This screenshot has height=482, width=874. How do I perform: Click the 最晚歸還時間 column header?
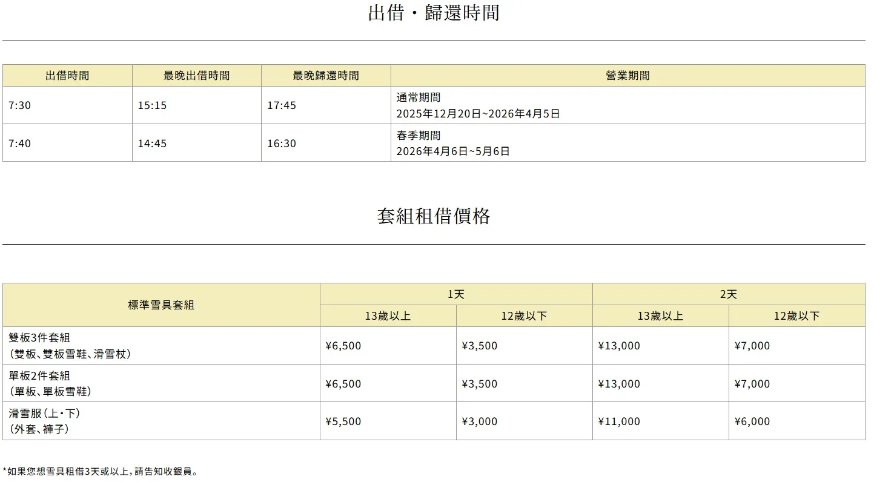click(326, 76)
